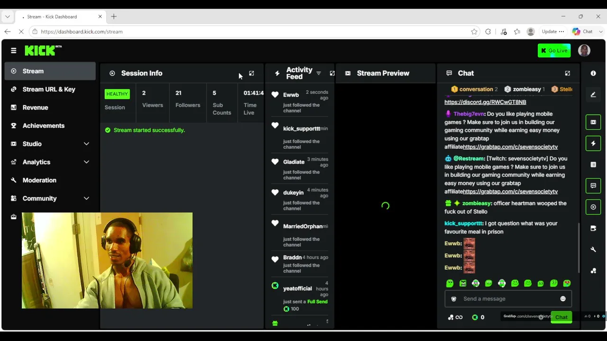607x341 pixels.
Task: Click the Kick Beta logo
Action: [x=43, y=50]
